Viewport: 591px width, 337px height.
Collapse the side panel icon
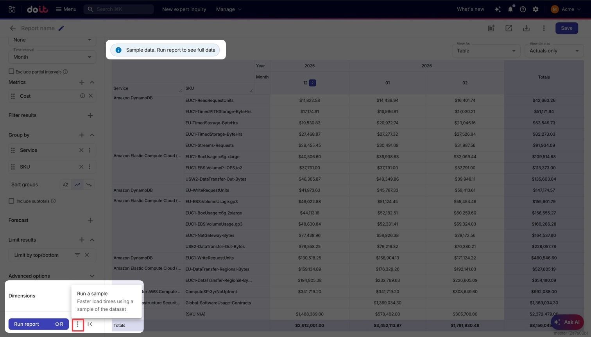click(x=90, y=324)
